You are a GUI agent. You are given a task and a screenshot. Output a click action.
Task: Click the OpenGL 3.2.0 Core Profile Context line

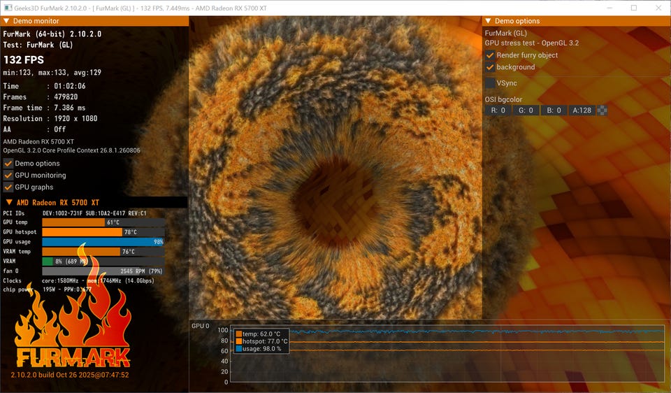71,150
